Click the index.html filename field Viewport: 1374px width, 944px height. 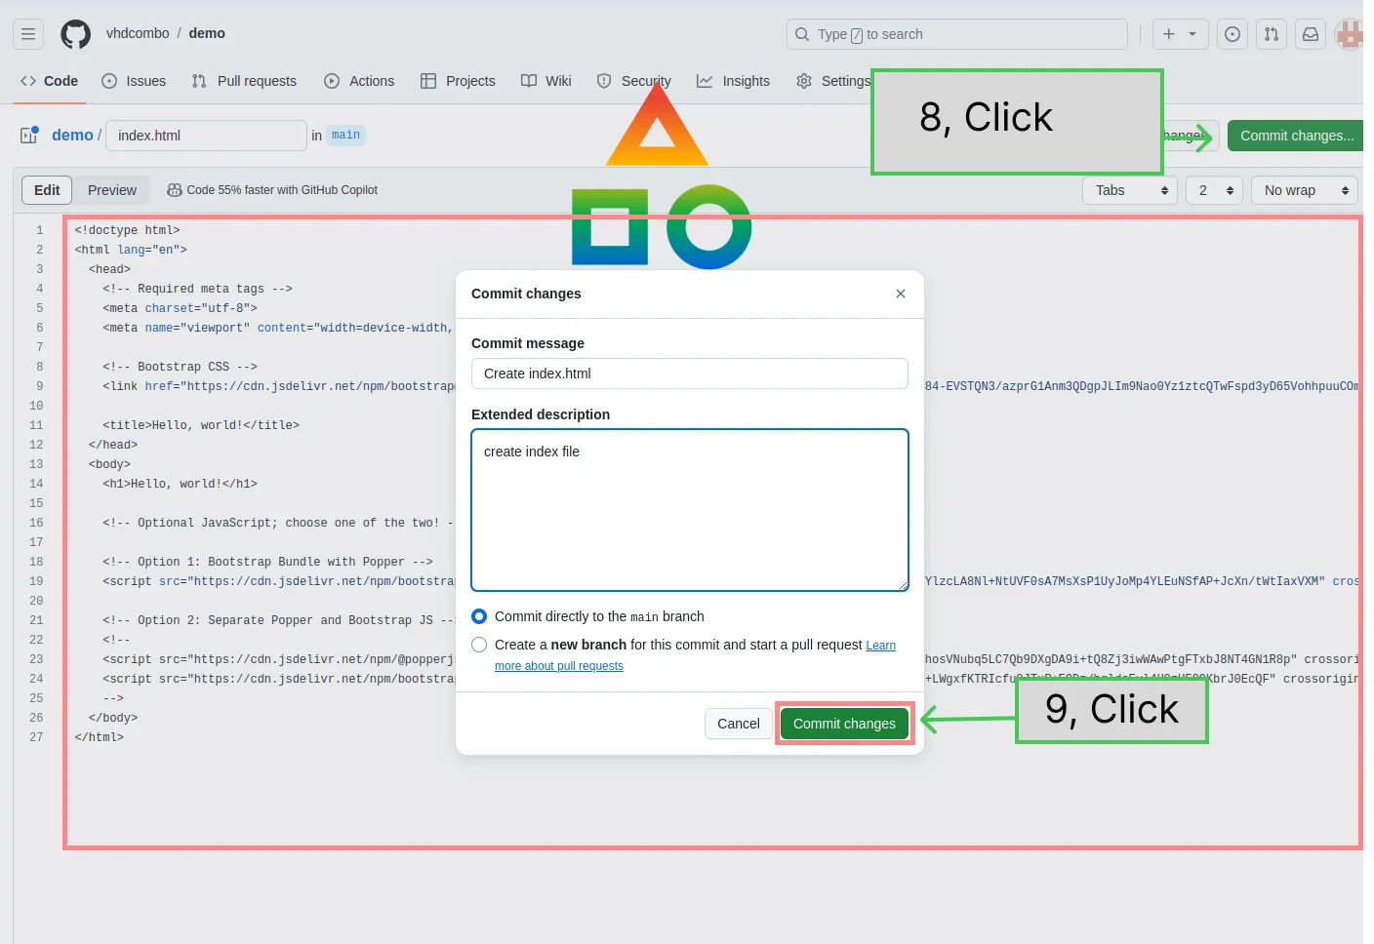point(206,136)
